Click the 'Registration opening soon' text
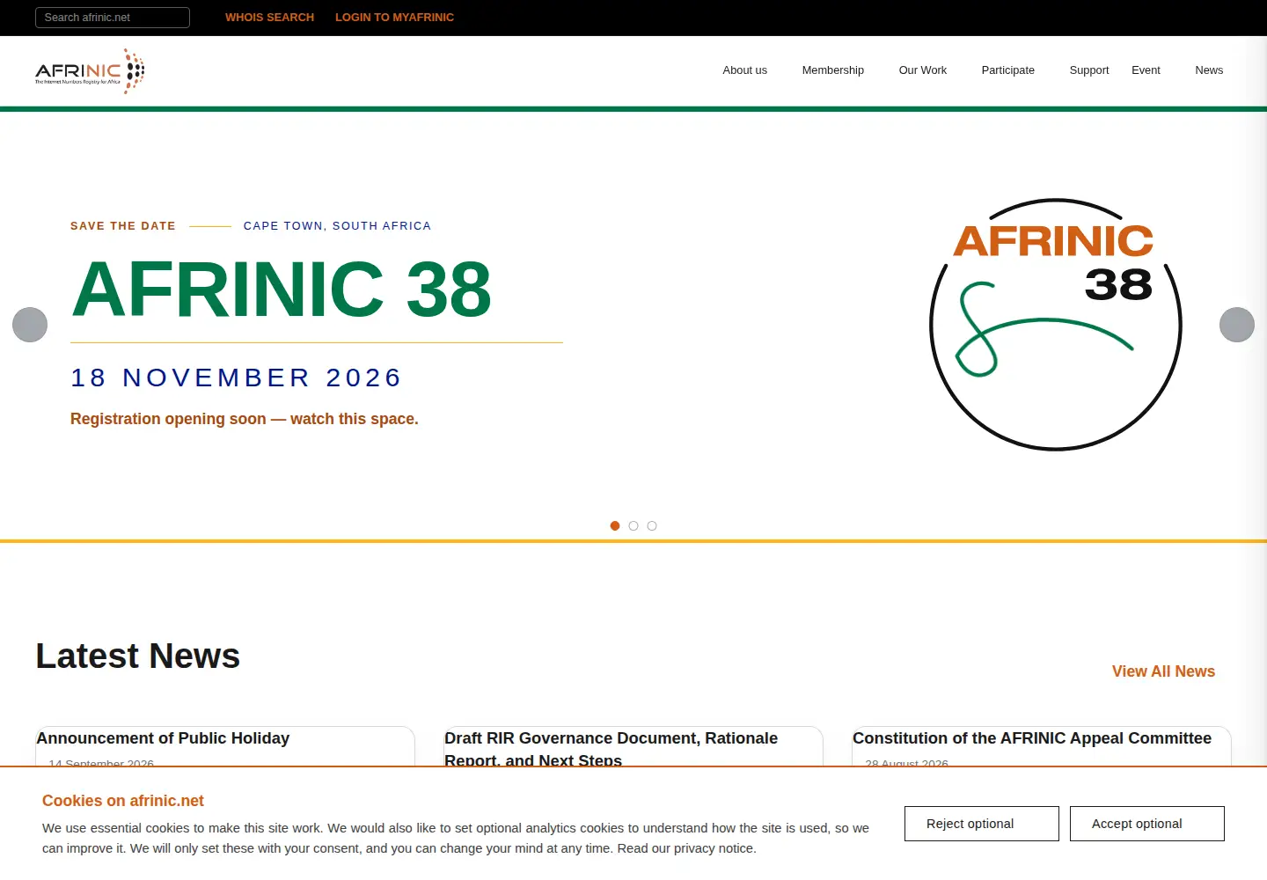This screenshot has width=1267, height=880. [x=245, y=419]
